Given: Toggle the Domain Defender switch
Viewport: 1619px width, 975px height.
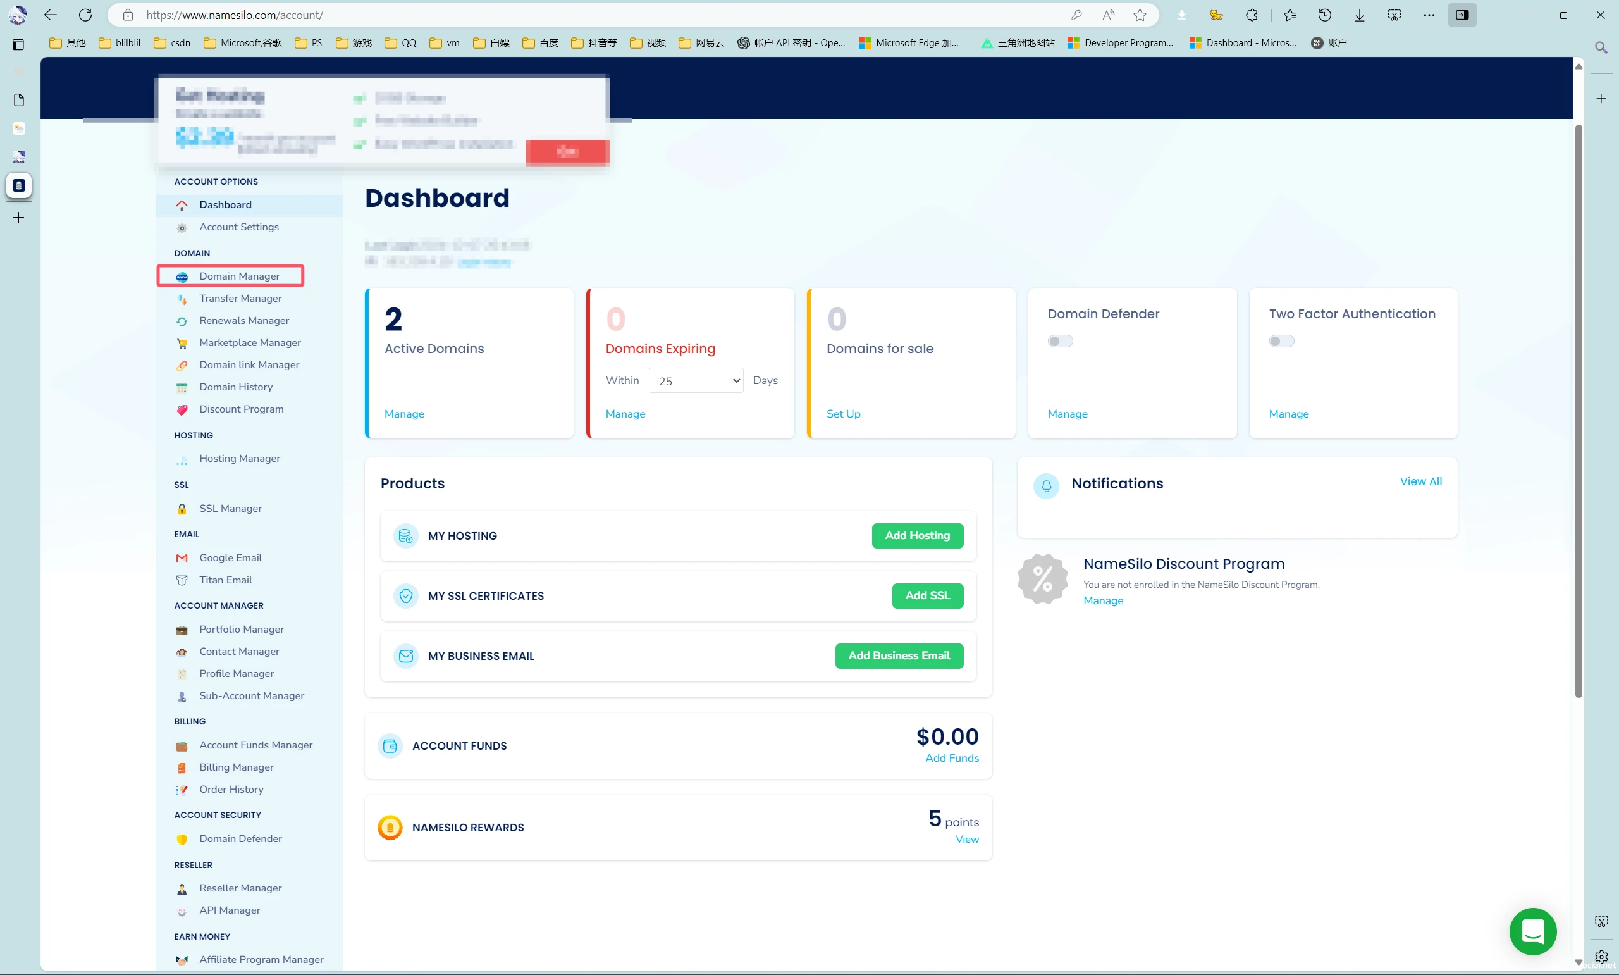Looking at the screenshot, I should [1060, 341].
